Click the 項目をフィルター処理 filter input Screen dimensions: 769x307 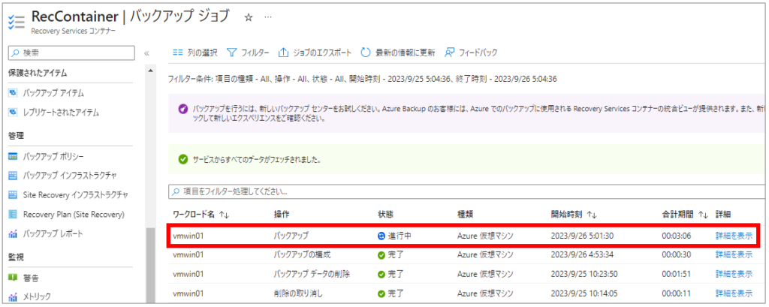coord(468,191)
